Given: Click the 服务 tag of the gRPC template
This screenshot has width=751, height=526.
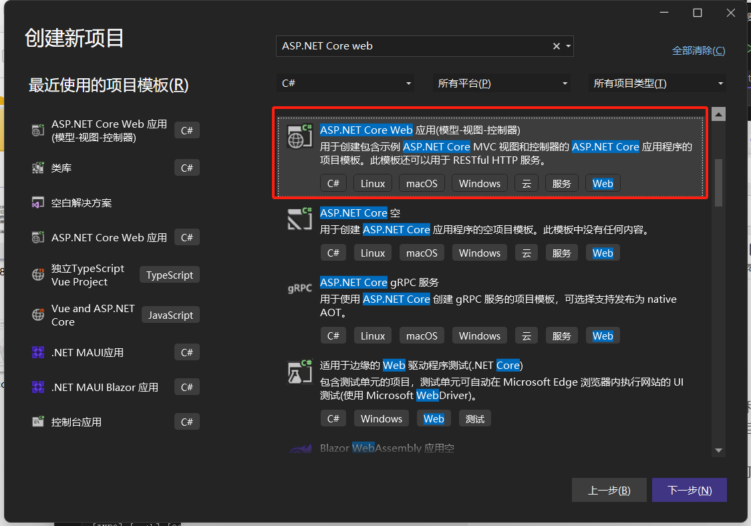Looking at the screenshot, I should 561,336.
